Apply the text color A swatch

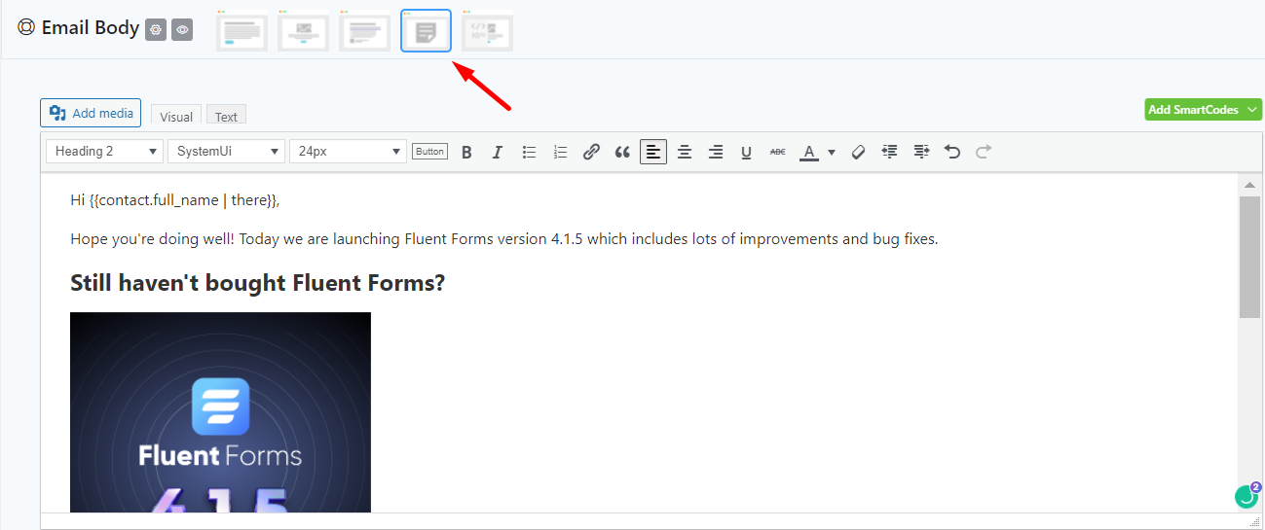808,152
